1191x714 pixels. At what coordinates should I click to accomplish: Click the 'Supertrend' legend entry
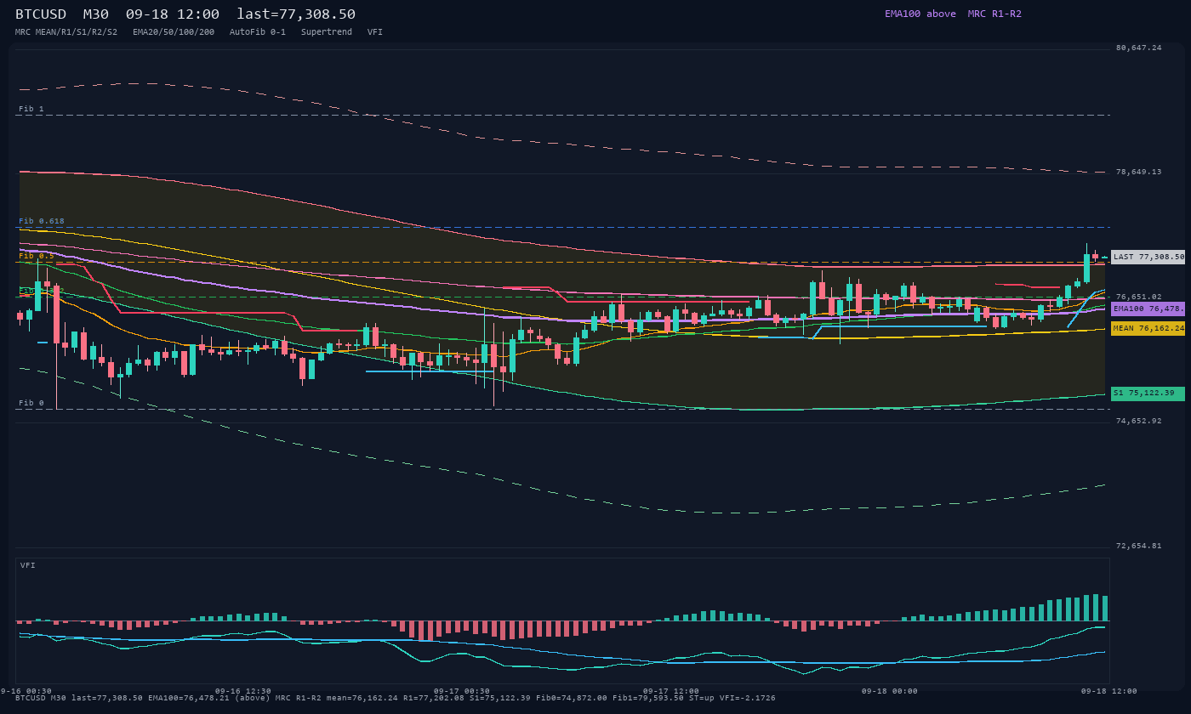coord(327,31)
